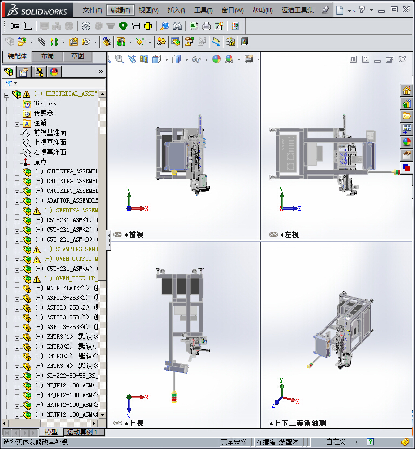Launch the yellow Beam Calculator tool

point(148,26)
